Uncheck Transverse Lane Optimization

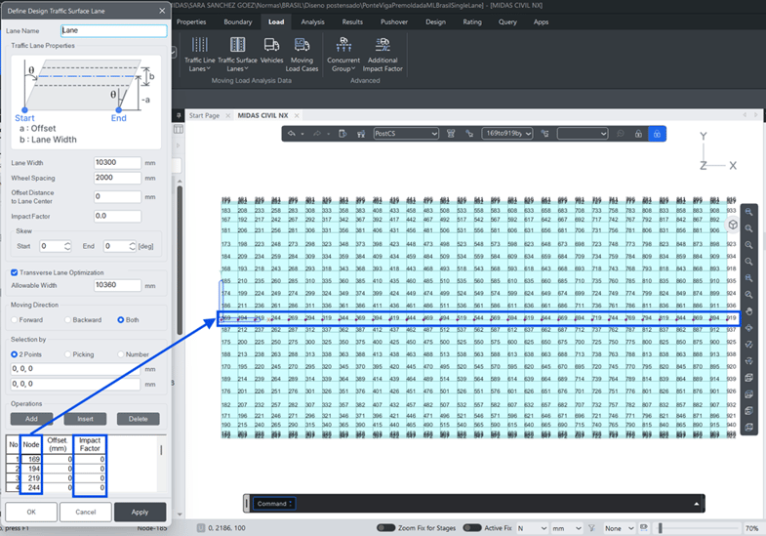tap(14, 272)
